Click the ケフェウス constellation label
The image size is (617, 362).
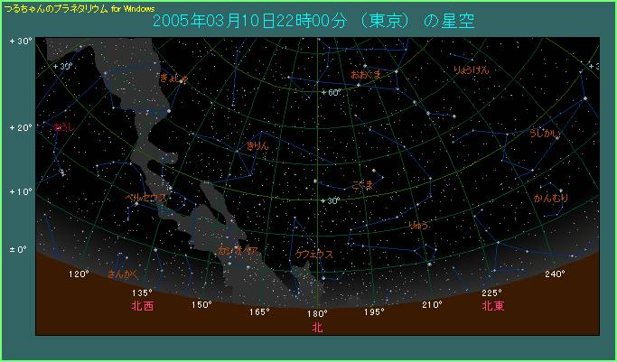tap(314, 255)
